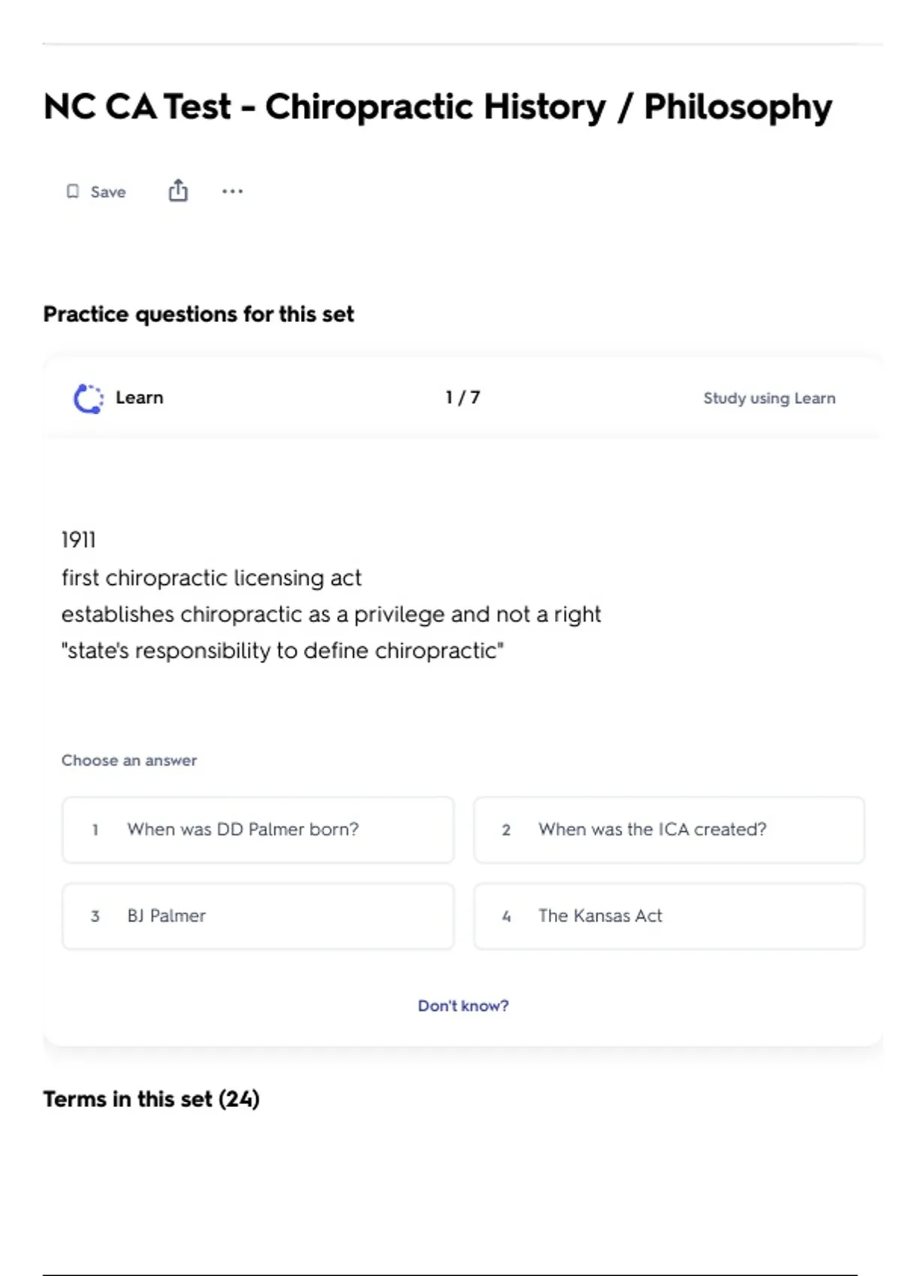
Task: Click the set title heading
Action: click(x=438, y=107)
